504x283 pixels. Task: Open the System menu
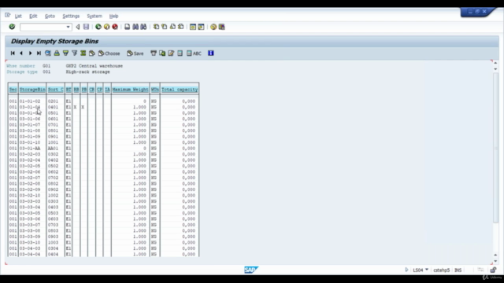click(94, 16)
